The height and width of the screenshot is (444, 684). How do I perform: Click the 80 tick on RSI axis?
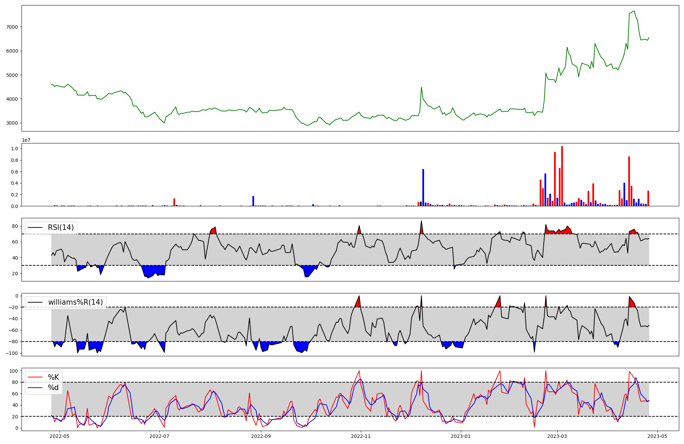click(15, 226)
